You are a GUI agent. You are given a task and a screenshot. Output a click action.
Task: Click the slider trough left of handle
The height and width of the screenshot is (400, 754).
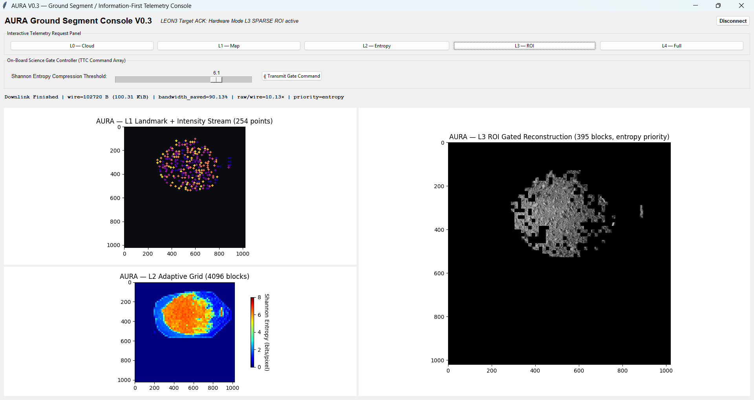[x=163, y=80]
